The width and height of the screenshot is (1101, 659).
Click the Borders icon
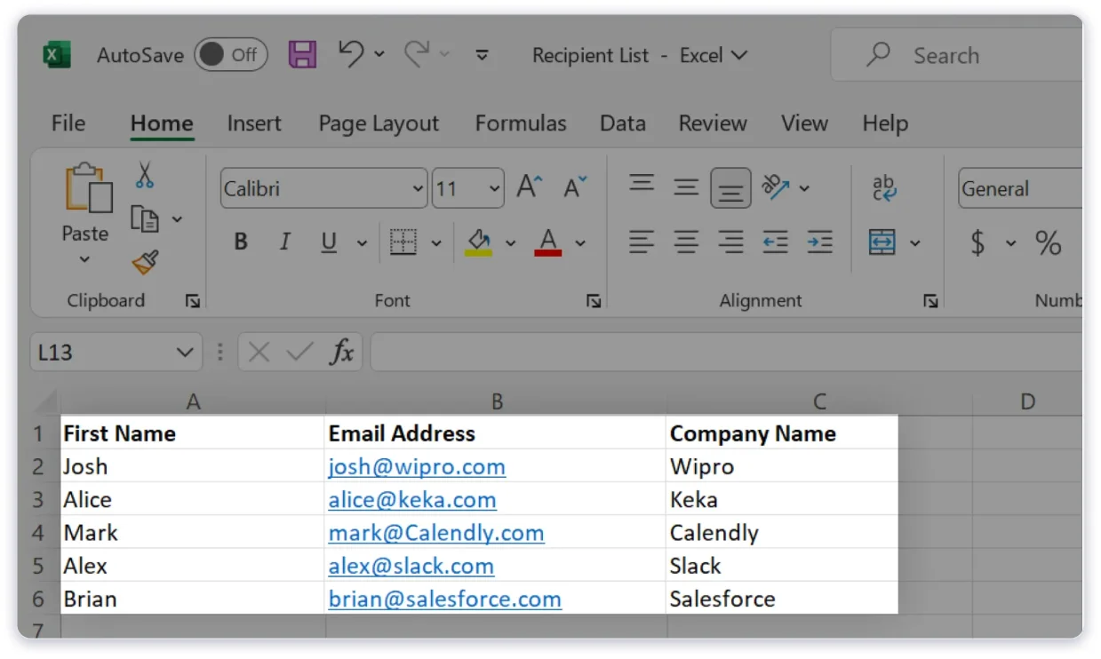[x=403, y=242]
